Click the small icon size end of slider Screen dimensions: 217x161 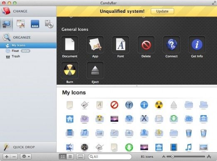pyautogui.click(x=164, y=156)
